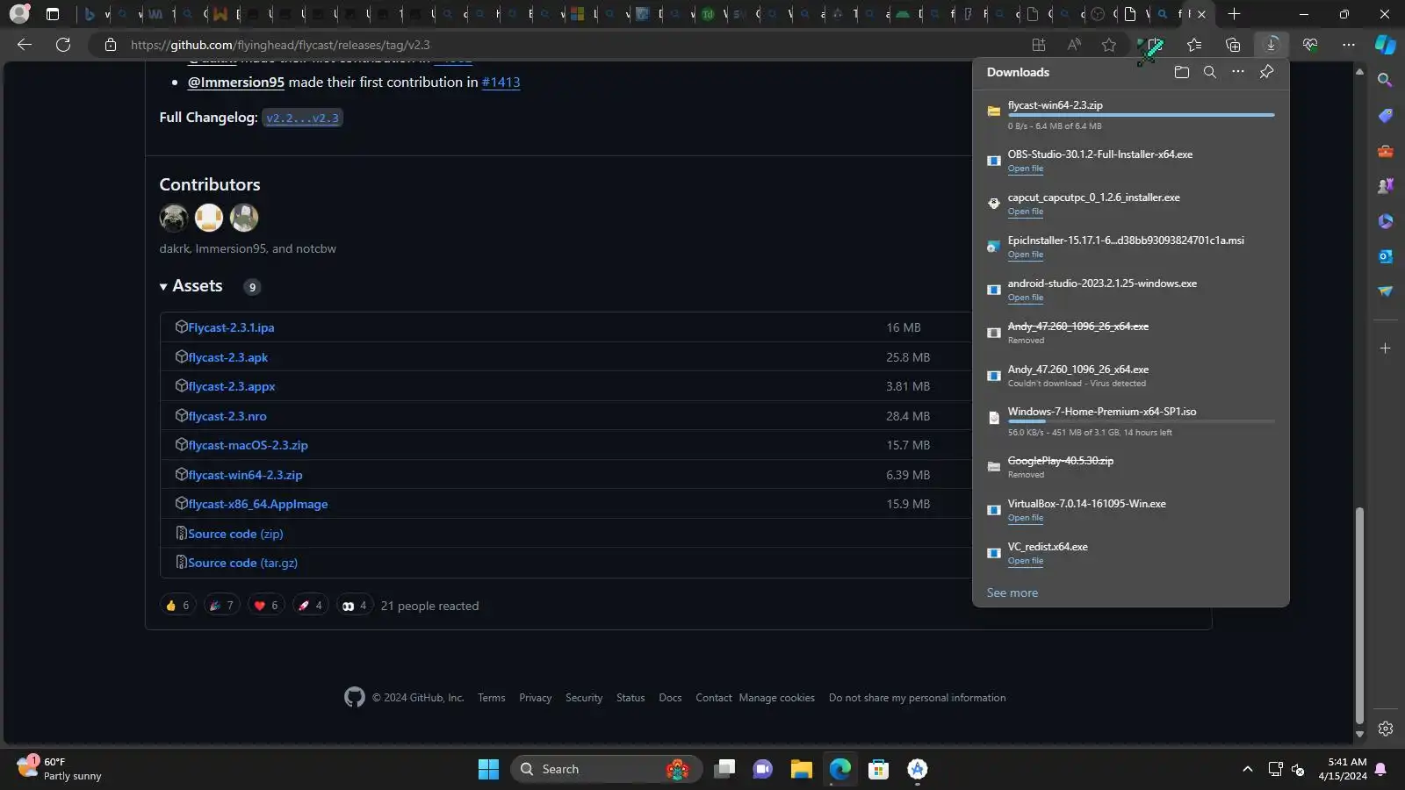Image resolution: width=1405 pixels, height=790 pixels.
Task: Click thumbs up reaction
Action: point(178,606)
